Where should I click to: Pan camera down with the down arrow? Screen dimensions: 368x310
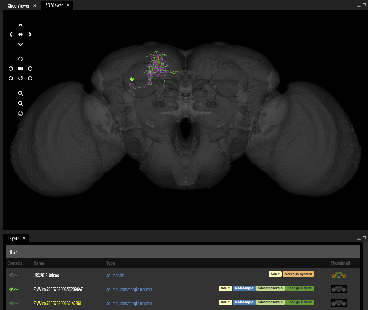tap(20, 45)
